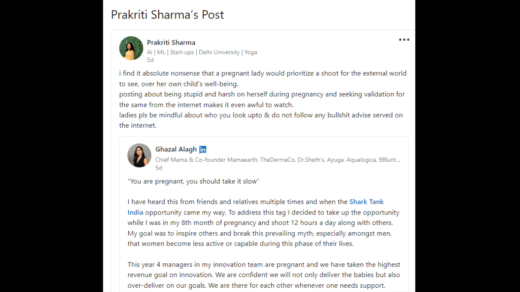
Task: Click the 'Prakriti Sharma's Post' page heading
Action: pos(167,15)
